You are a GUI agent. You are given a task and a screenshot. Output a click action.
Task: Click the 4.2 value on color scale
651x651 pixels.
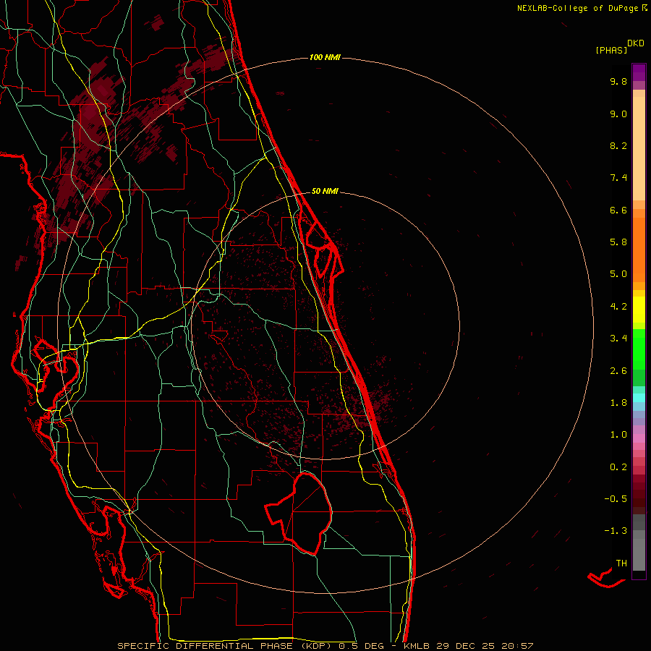point(618,307)
